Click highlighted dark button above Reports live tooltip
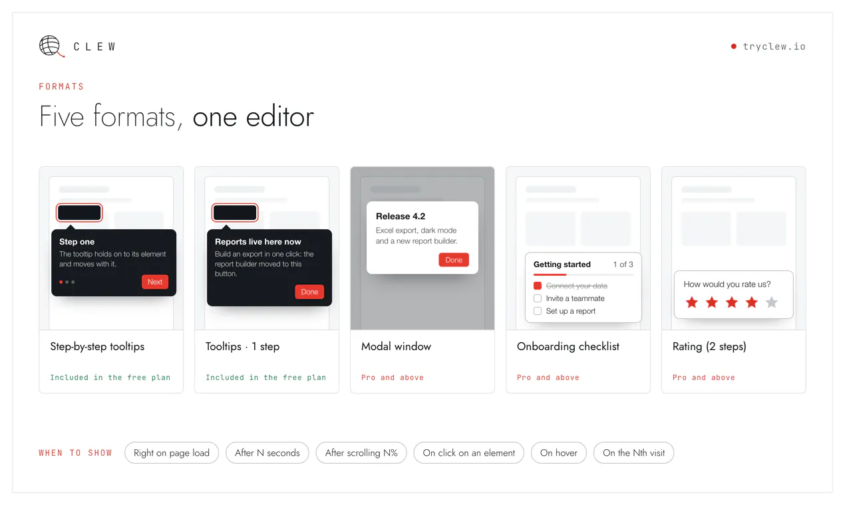Viewport: 845px width, 505px height. pos(235,213)
